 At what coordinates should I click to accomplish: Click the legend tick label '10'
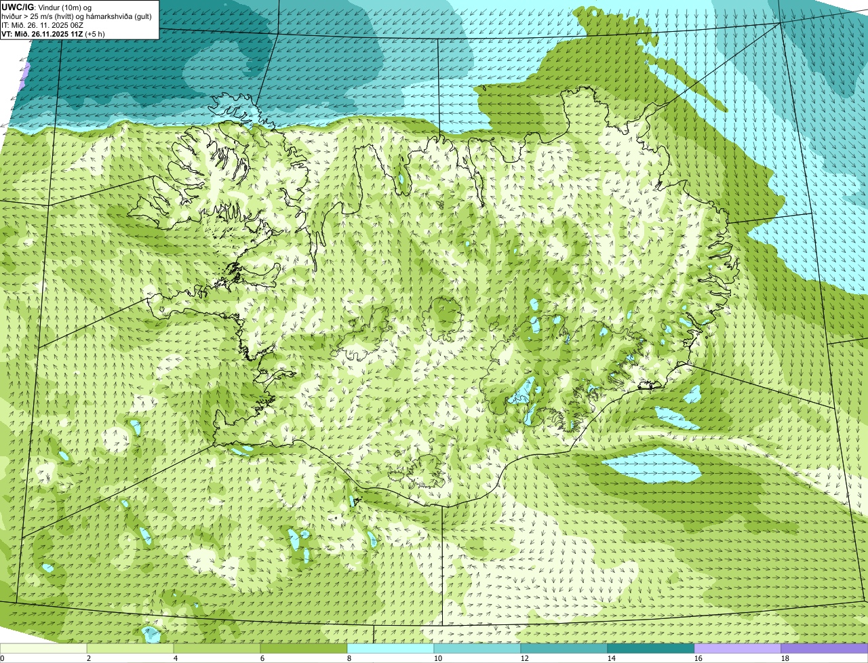click(438, 658)
